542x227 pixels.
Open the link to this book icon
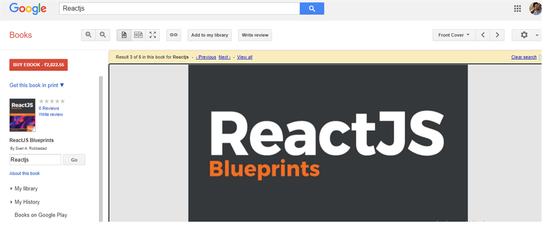pos(174,35)
